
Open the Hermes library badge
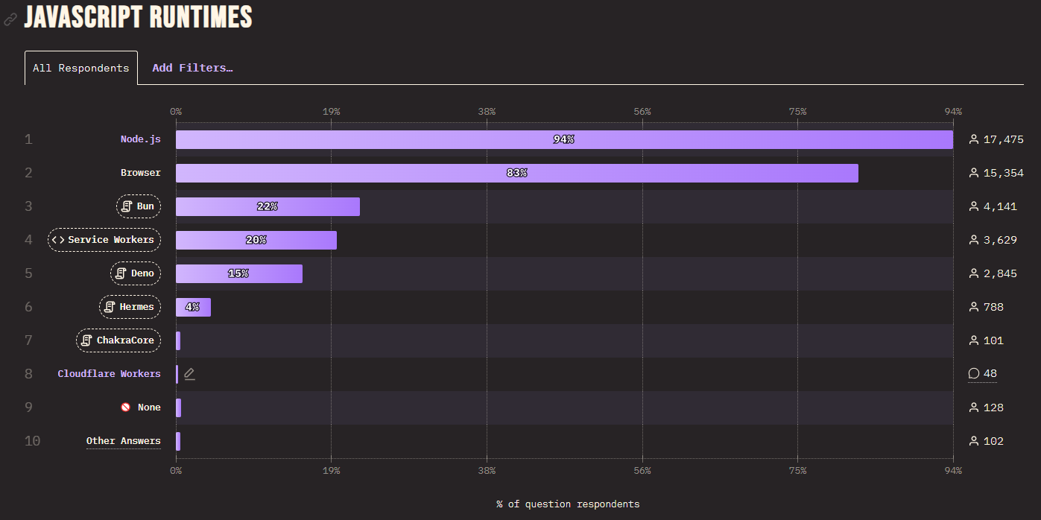130,307
